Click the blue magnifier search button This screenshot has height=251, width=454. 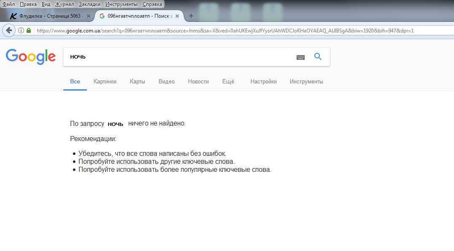coord(318,57)
